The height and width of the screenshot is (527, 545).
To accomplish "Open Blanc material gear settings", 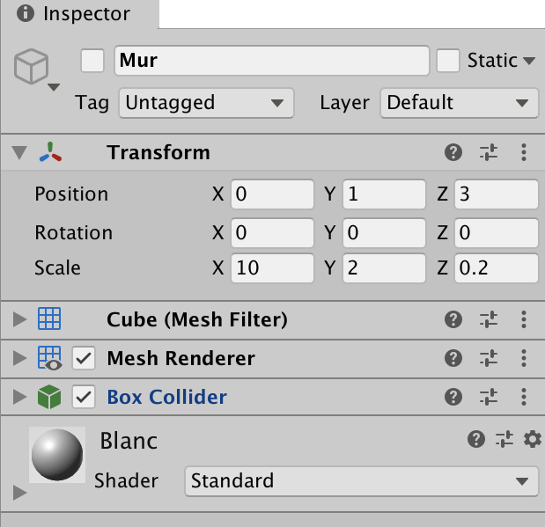I will click(532, 439).
